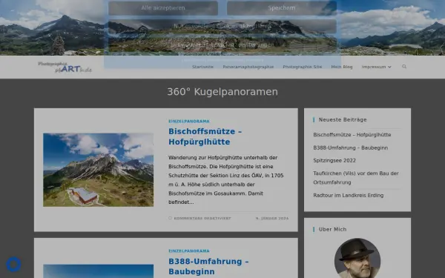Open sidebar link Bischoffsmütze – Hofpürglhütte

(x=352, y=135)
